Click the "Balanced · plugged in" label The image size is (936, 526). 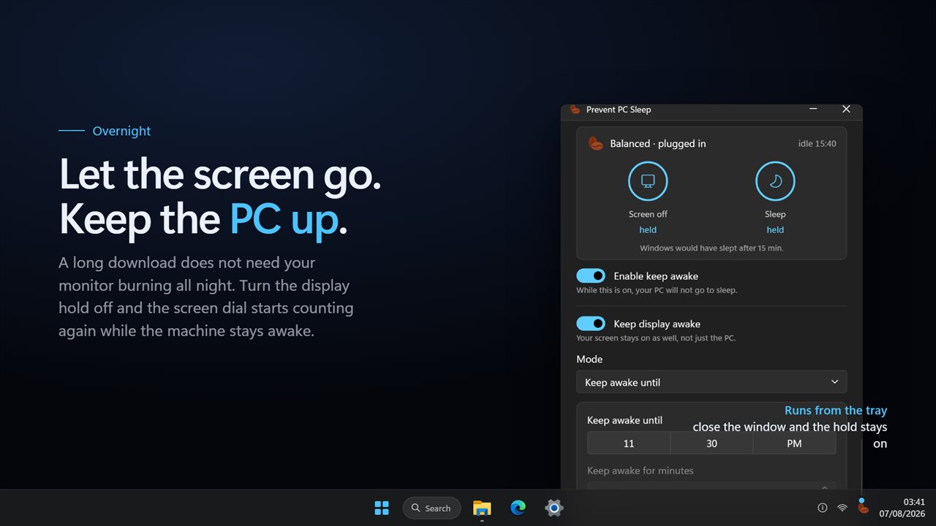click(658, 143)
